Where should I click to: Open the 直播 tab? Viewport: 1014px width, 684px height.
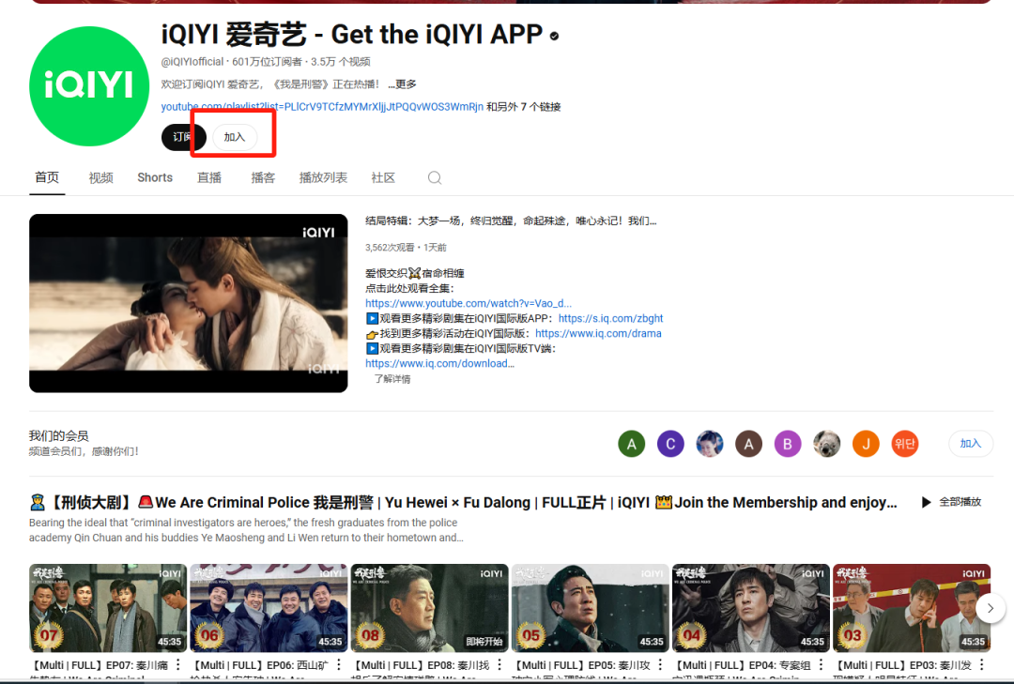click(208, 177)
